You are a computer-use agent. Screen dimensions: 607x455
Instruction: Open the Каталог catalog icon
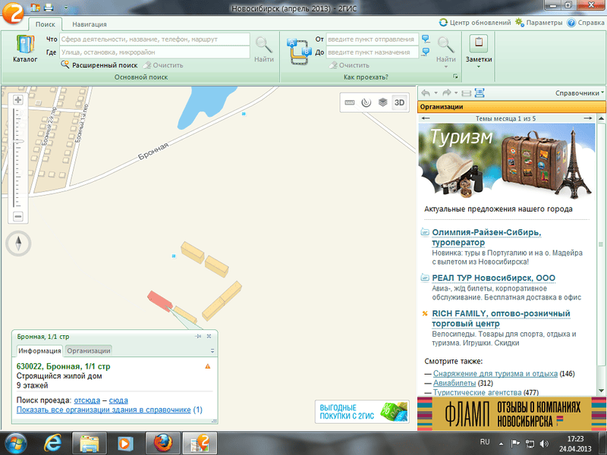point(25,46)
